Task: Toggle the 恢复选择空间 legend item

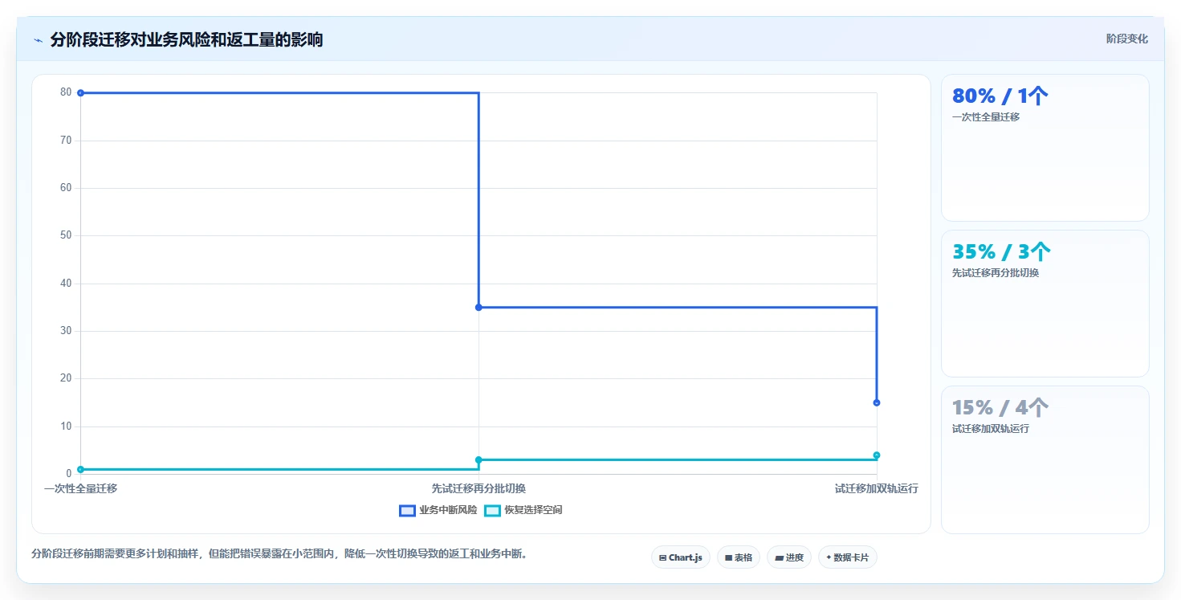Action: coord(523,510)
